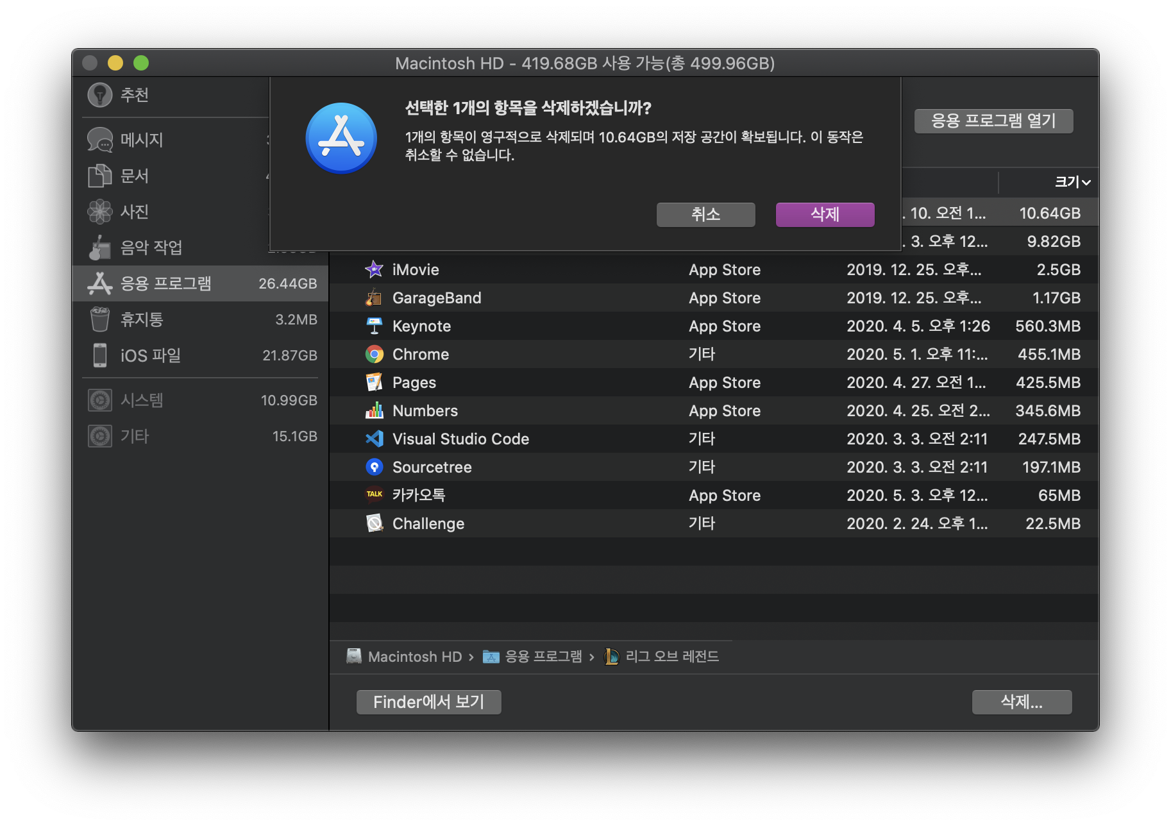Click the Numbers chart icon
1171x826 pixels.
tap(374, 410)
